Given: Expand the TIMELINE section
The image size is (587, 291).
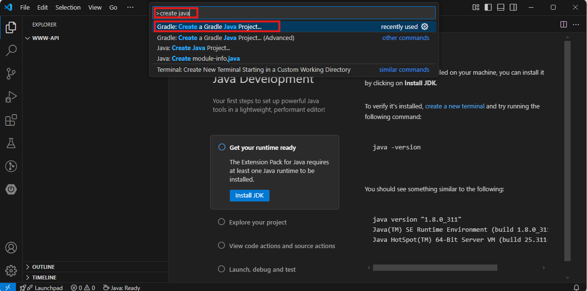Looking at the screenshot, I should [x=95, y=278].
